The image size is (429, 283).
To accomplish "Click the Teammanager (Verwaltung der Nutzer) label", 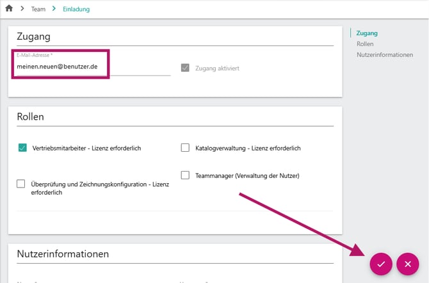I will [247, 175].
